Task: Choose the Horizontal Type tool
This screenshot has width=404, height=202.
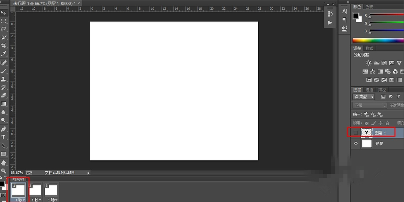Action: coord(4,137)
